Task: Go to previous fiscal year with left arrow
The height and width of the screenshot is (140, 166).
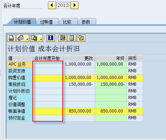Action: point(52,5)
